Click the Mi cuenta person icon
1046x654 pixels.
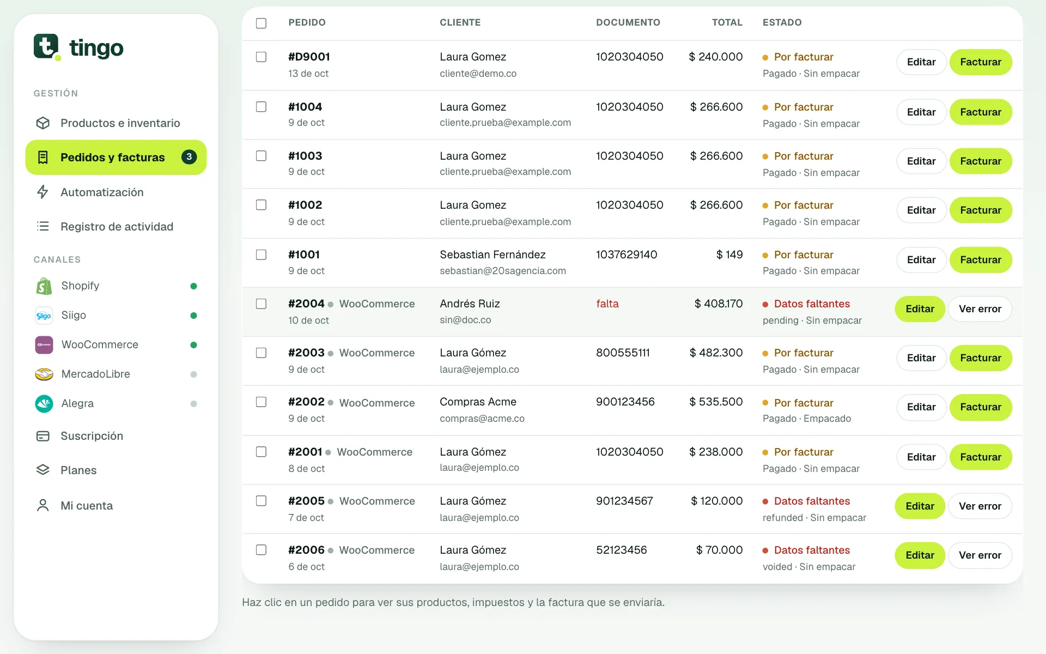43,505
